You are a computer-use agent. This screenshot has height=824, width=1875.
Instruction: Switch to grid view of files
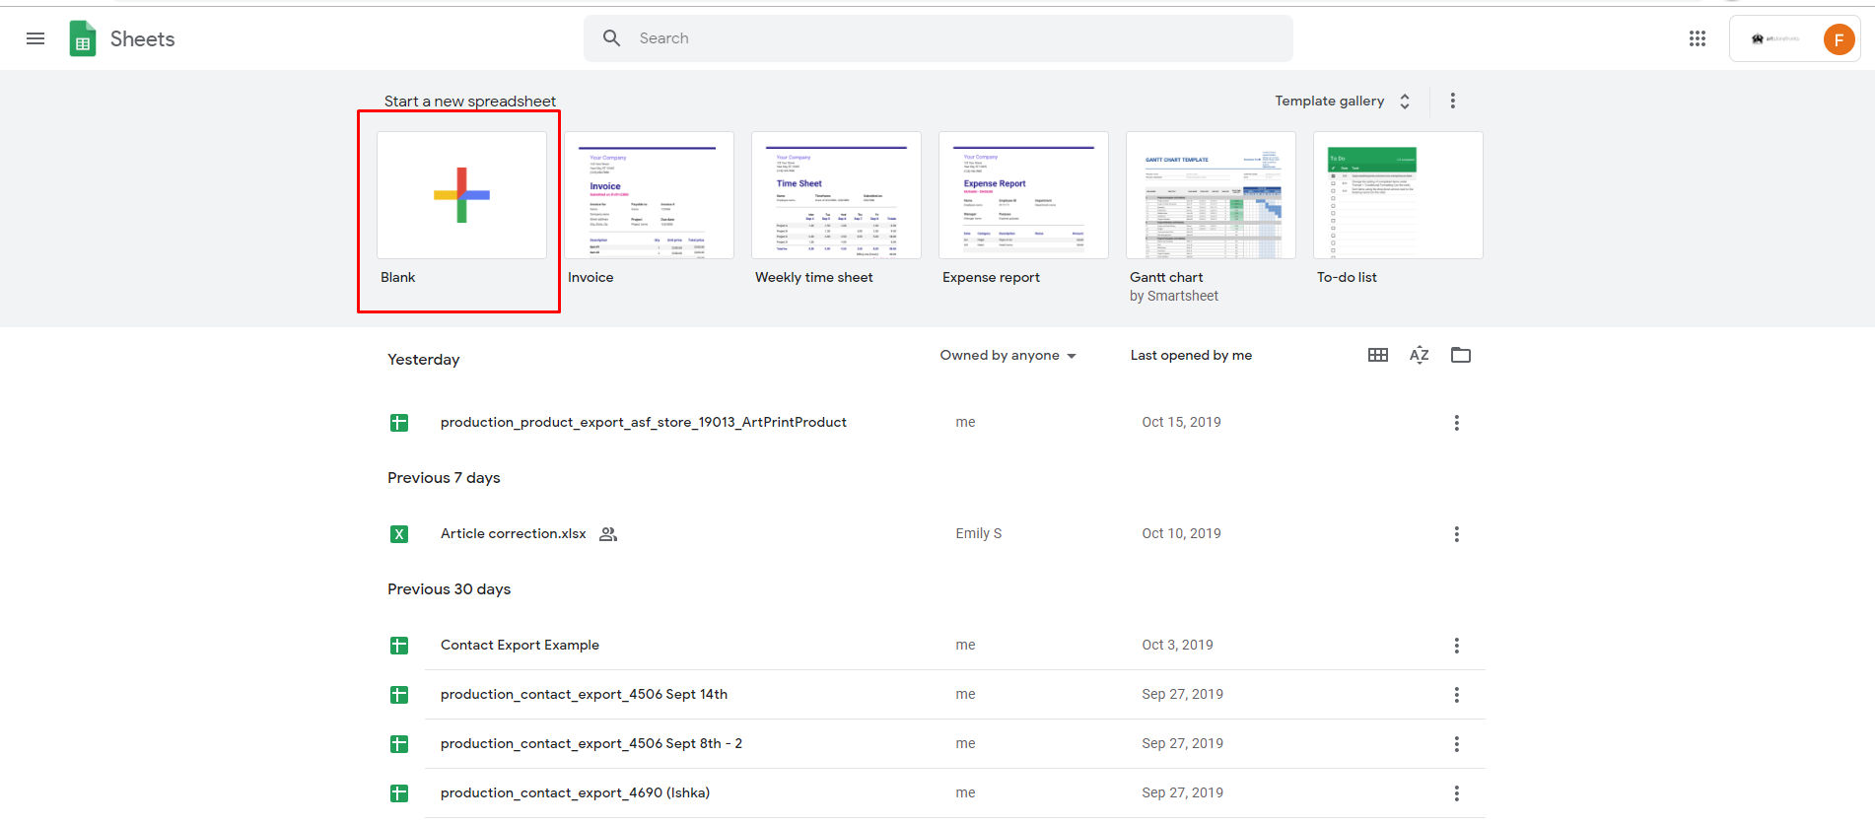click(1377, 355)
